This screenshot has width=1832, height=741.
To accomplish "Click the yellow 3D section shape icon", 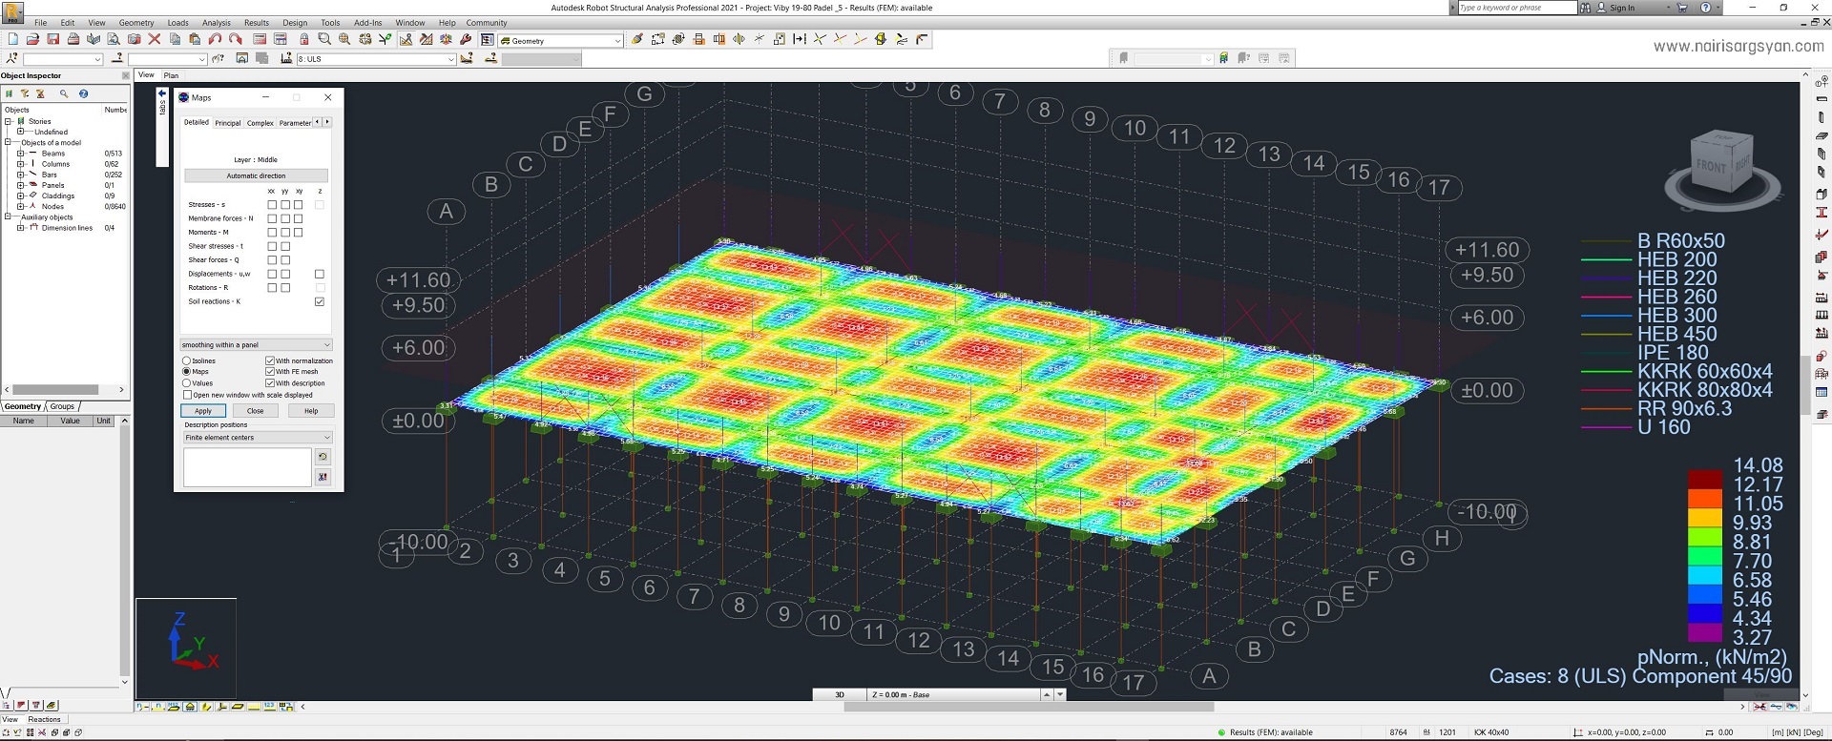I will [881, 39].
